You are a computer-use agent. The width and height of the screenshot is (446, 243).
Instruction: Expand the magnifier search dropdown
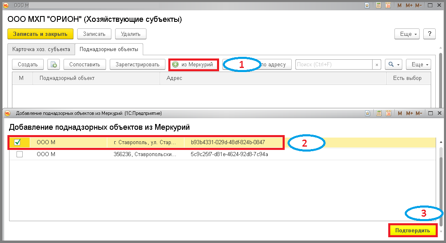(x=393, y=64)
